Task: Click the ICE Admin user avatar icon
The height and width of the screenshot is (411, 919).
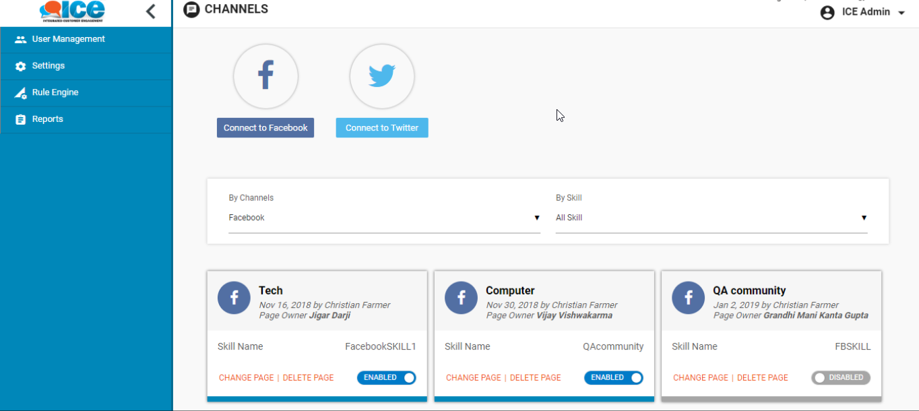Action: coord(827,12)
